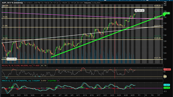Screen dimensions: 173x97
Task: Click the 5/20 date on time axis
Action: click(x=12, y=95)
